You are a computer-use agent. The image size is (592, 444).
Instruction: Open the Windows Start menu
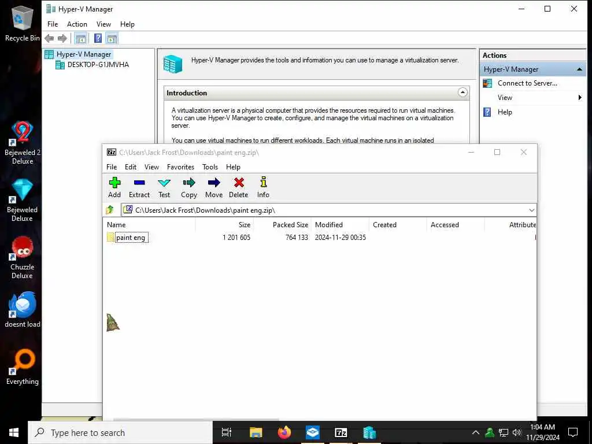[x=14, y=432]
